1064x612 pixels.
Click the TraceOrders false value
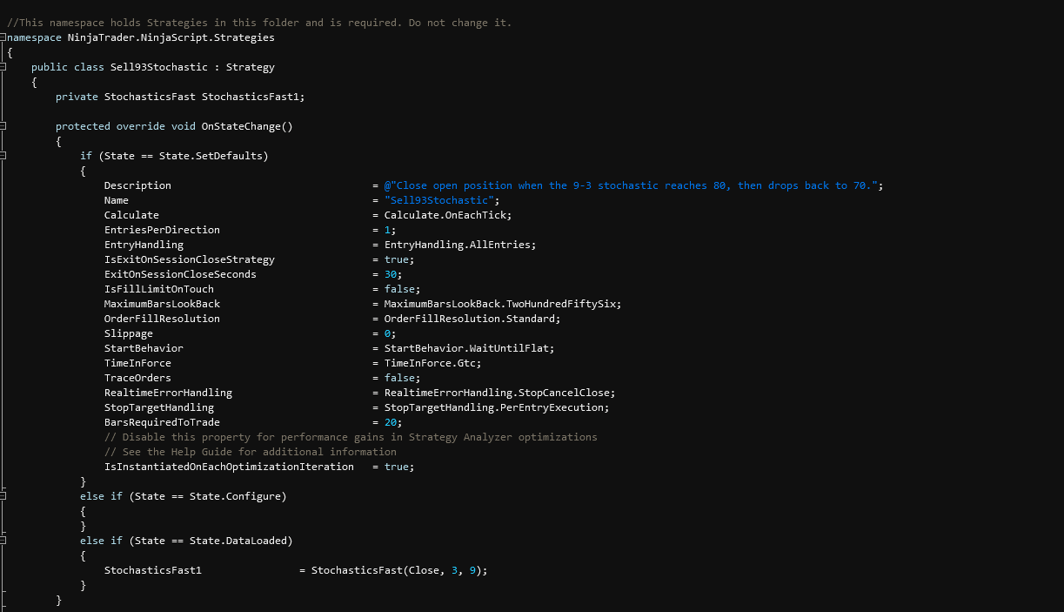click(x=401, y=378)
